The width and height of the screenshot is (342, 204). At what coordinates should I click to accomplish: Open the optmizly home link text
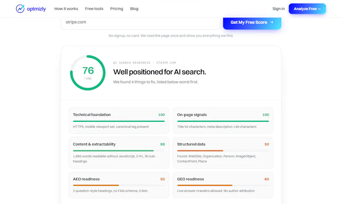[36, 9]
